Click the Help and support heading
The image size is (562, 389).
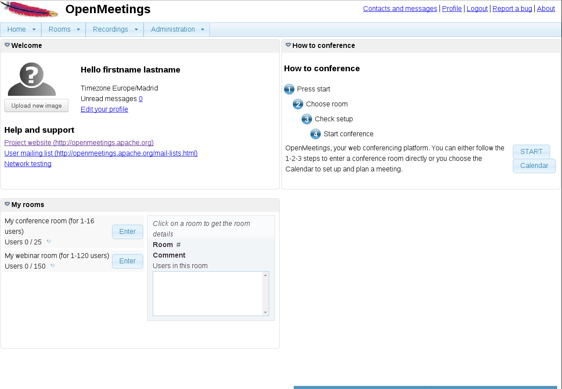pos(40,130)
